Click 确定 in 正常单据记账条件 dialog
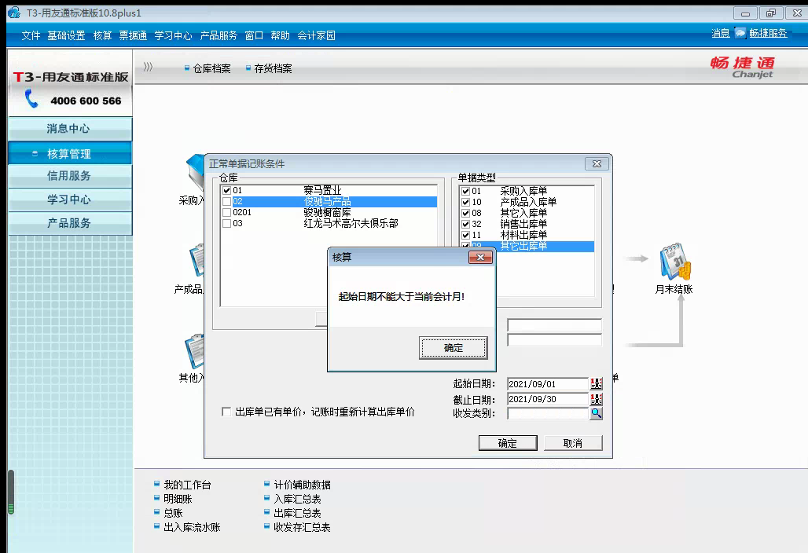Screen dimensions: 808x553 point(508,443)
